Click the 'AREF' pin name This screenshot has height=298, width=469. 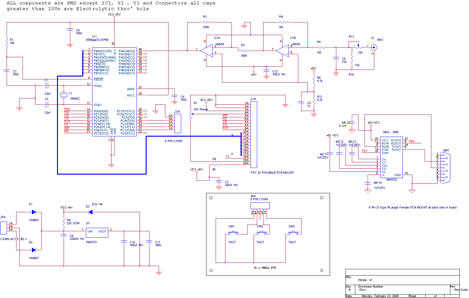(x=131, y=89)
